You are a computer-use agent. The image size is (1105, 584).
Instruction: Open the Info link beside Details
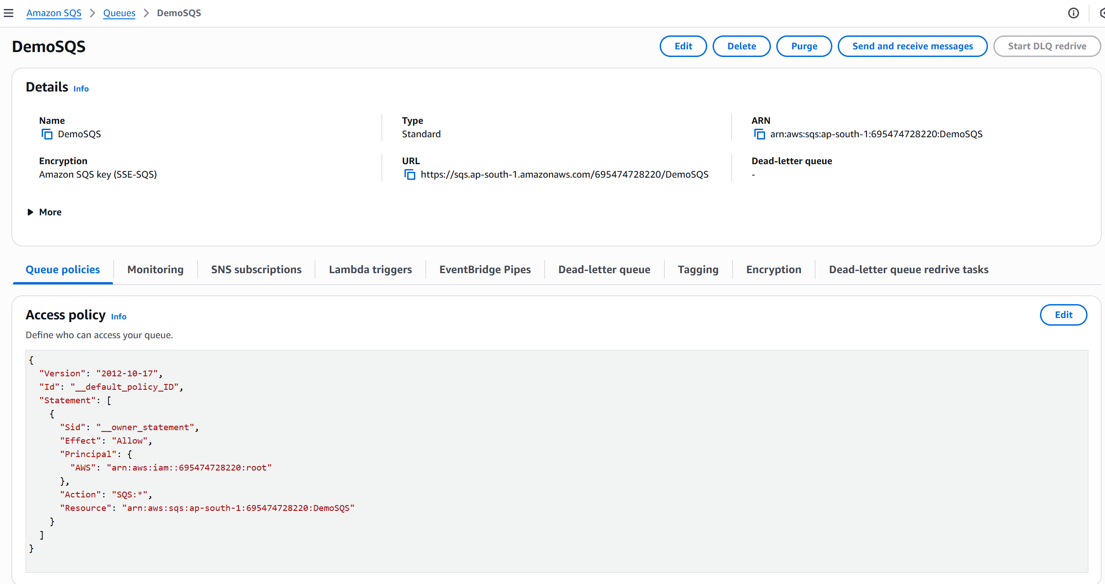(x=81, y=89)
